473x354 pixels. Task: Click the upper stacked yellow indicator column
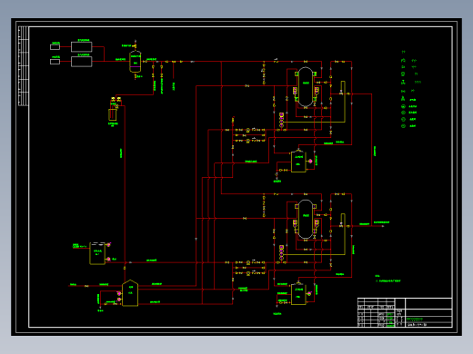[x=281, y=121]
